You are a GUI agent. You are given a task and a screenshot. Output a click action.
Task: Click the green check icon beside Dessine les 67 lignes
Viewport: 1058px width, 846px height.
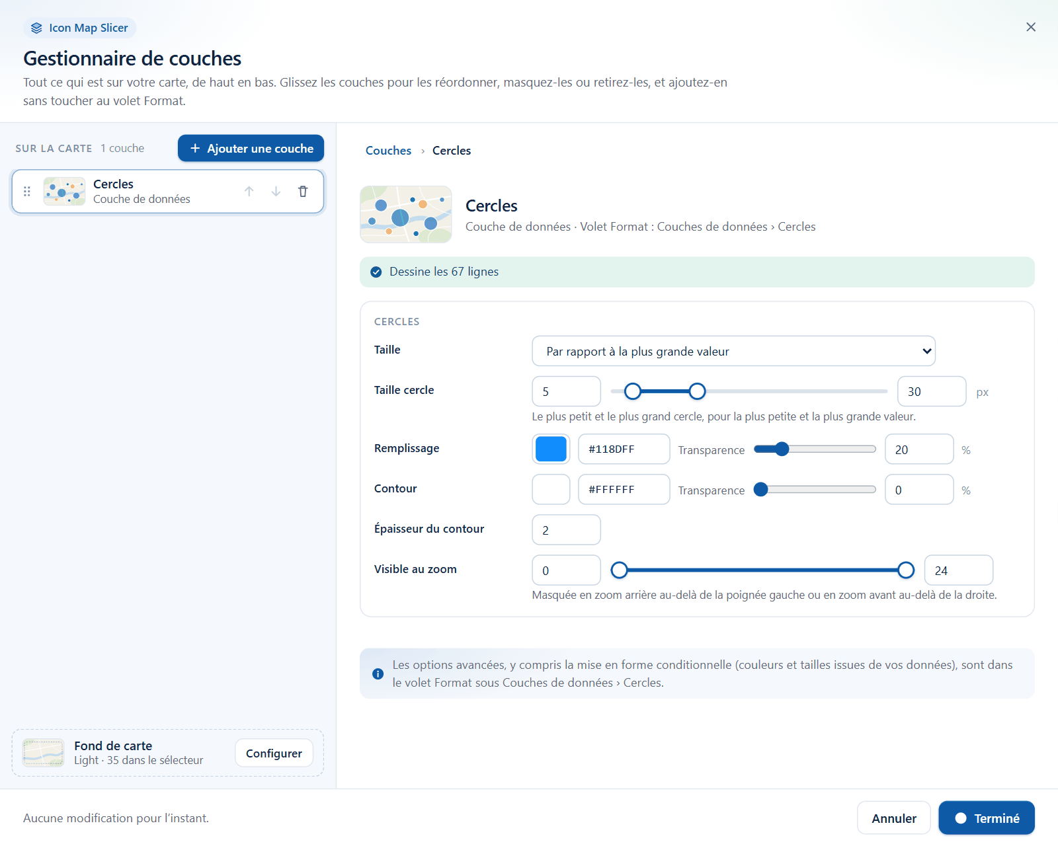tap(376, 272)
